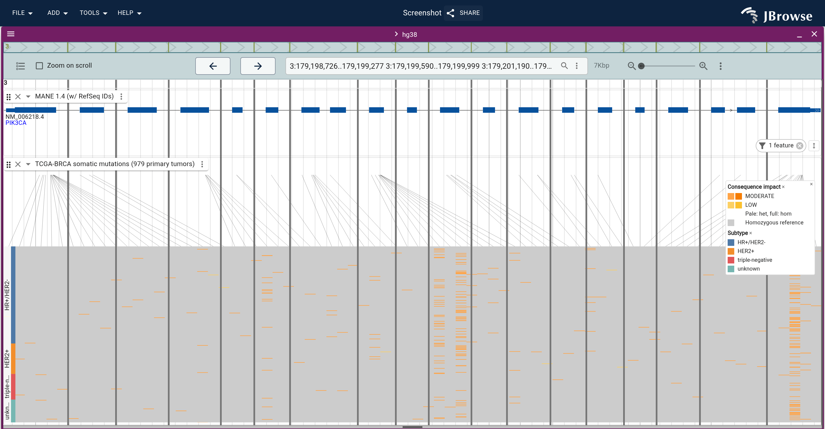The width and height of the screenshot is (825, 429).
Task: Click the Homozygous reference gray swatch
Action: [x=731, y=222]
